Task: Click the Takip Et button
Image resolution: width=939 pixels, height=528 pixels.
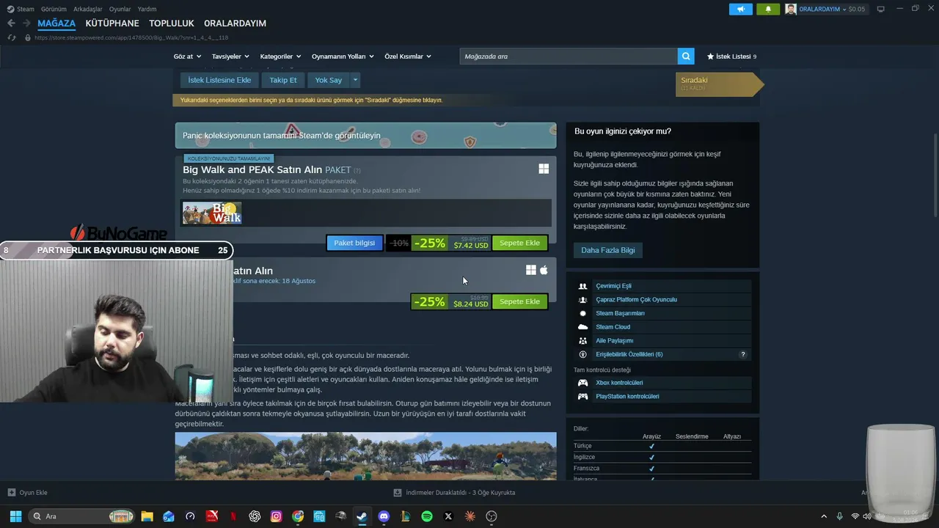Action: pyautogui.click(x=283, y=80)
